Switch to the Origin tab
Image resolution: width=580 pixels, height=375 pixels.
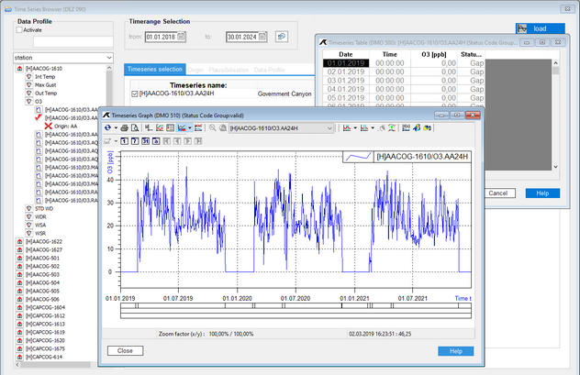[x=195, y=70]
